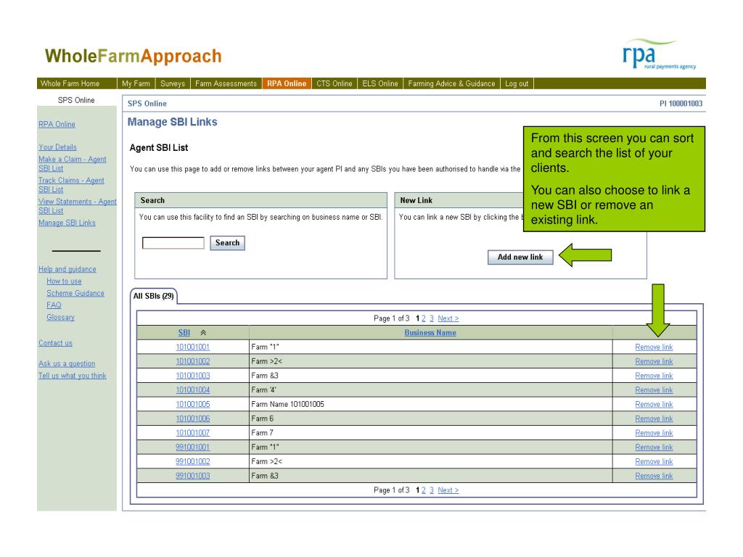Open Farming Advice & Guidance tab

[451, 83]
